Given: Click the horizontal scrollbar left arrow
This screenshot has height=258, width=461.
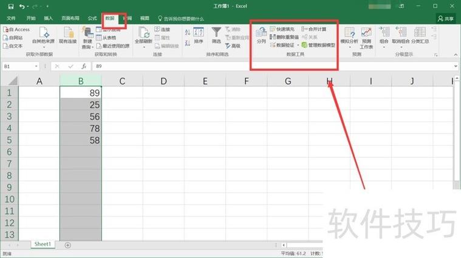Looking at the screenshot, I should [284, 245].
